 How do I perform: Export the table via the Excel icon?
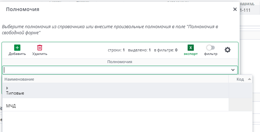(191, 48)
